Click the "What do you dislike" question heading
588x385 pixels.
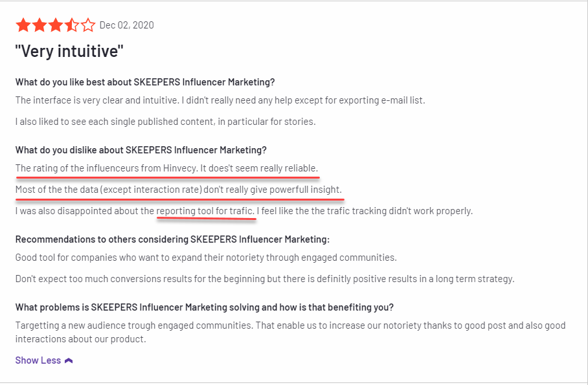pyautogui.click(x=141, y=150)
